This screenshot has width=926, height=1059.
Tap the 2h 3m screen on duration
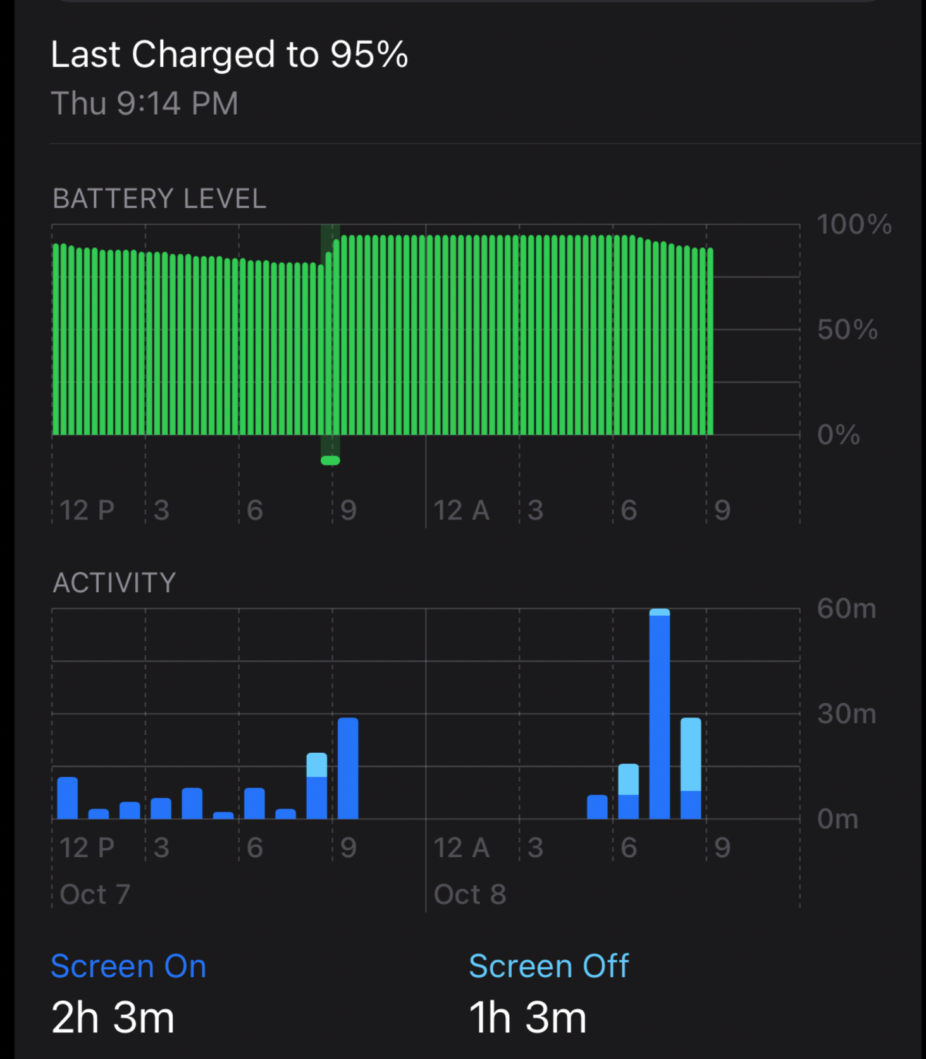[x=113, y=1018]
